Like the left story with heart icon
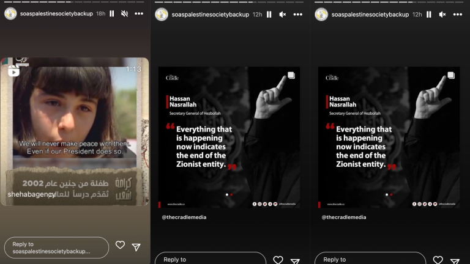The image size is (470, 264). pyautogui.click(x=120, y=246)
